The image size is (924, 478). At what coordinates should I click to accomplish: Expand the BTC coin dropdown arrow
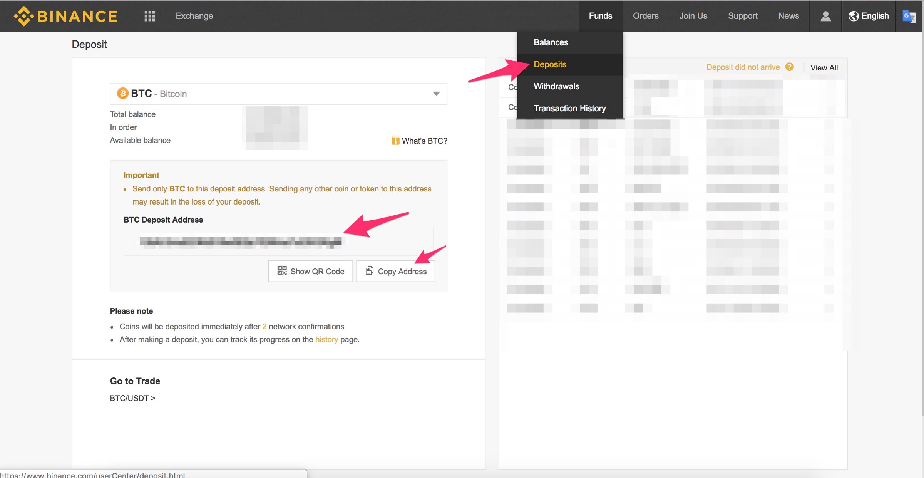point(436,94)
